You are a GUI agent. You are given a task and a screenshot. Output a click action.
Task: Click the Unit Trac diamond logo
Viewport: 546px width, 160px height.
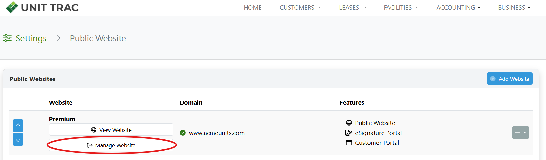[x=12, y=7]
